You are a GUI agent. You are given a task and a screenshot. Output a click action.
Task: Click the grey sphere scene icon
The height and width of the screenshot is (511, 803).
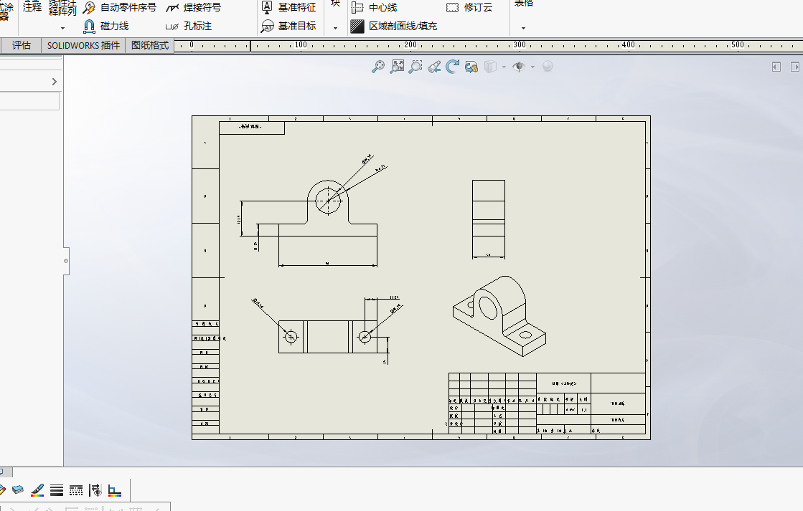click(x=548, y=66)
